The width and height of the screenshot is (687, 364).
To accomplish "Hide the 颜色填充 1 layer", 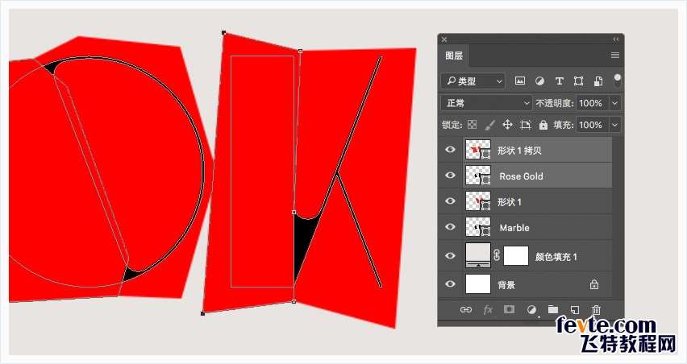I will [x=450, y=256].
